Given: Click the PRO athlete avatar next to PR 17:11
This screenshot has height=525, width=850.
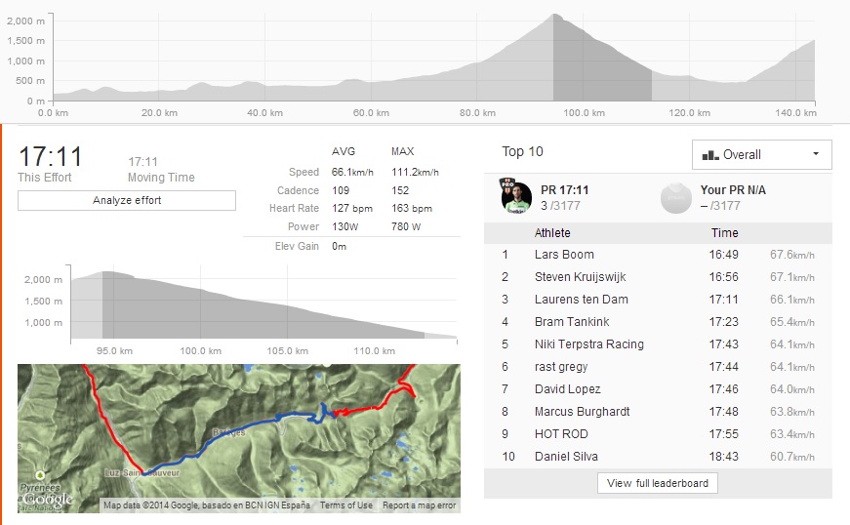Looking at the screenshot, I should (516, 197).
